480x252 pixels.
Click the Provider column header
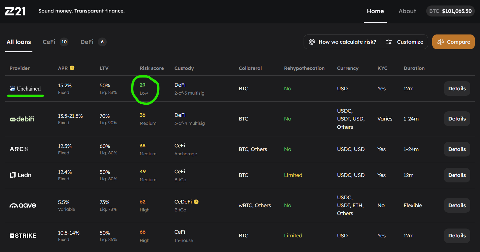[20, 68]
